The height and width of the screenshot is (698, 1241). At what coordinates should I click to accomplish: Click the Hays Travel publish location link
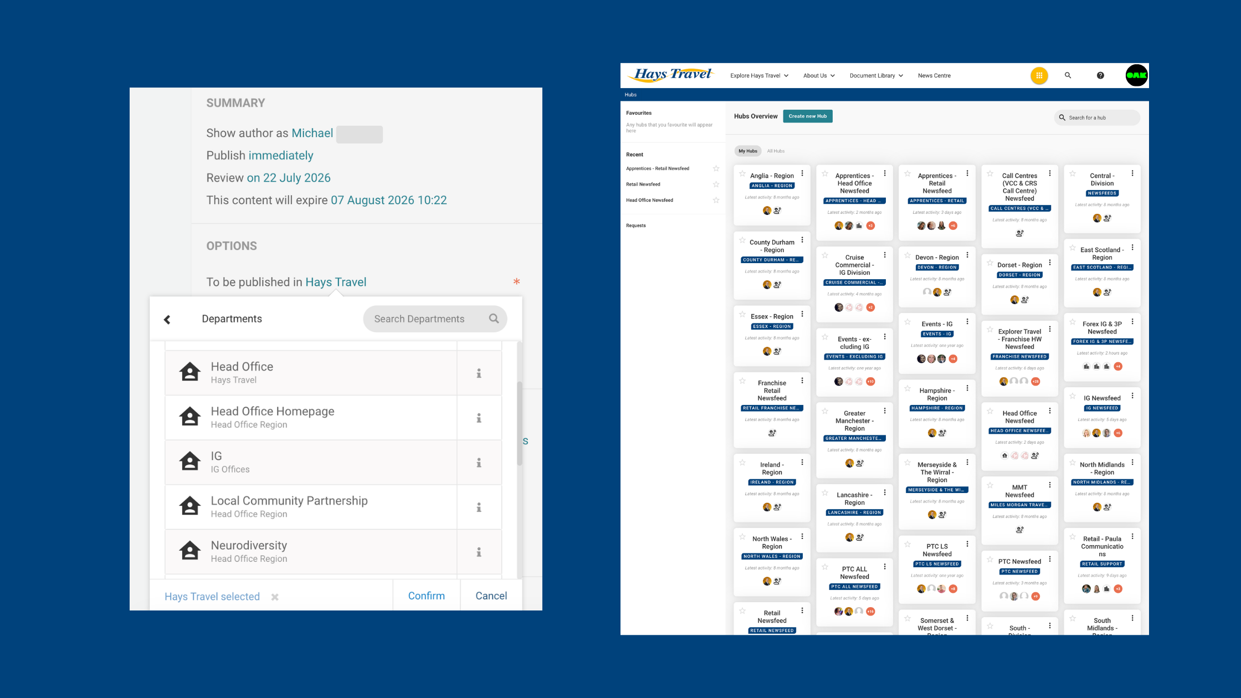point(336,282)
